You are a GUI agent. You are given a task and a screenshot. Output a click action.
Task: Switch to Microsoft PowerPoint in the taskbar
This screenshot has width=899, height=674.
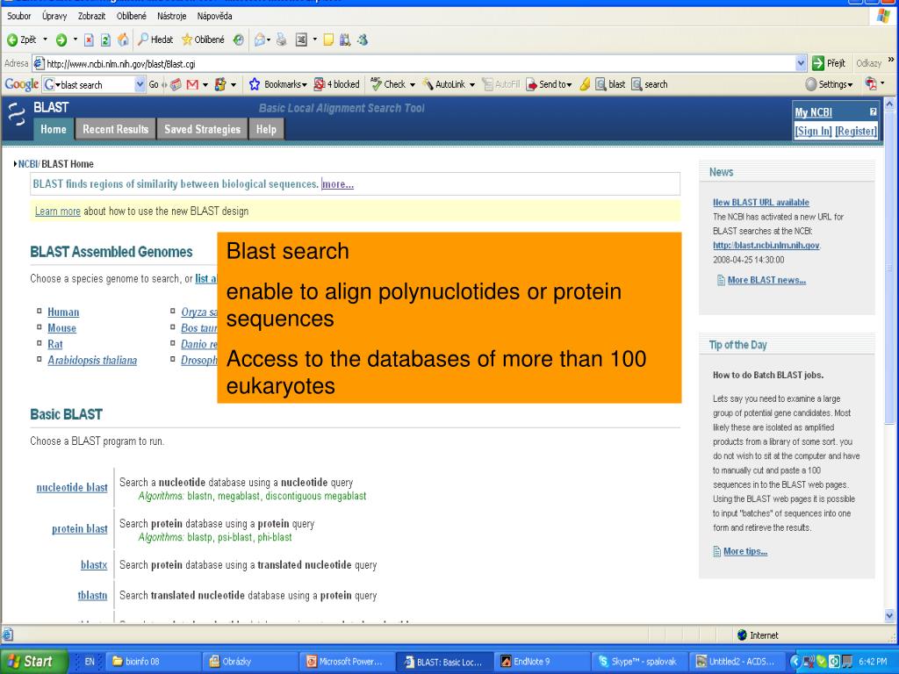[x=348, y=662]
